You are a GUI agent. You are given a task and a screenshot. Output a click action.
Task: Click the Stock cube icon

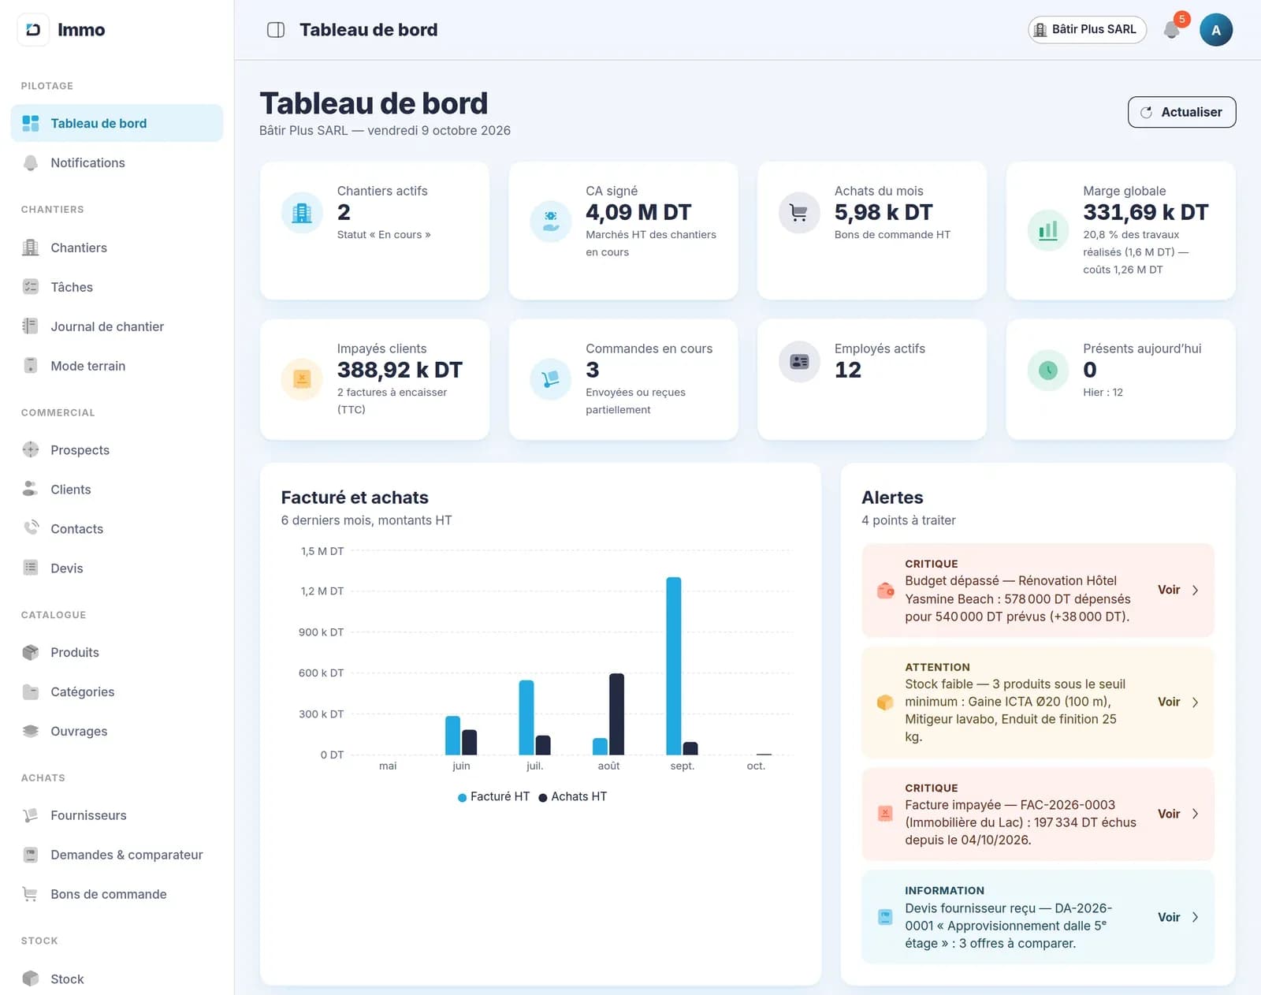coord(31,978)
